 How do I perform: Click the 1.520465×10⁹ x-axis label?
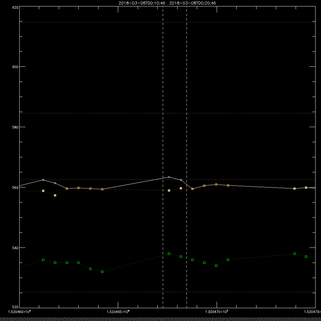point(118,312)
